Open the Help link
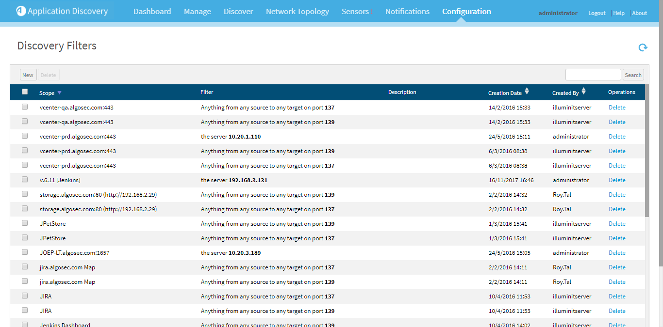Image resolution: width=663 pixels, height=327 pixels. [x=618, y=13]
